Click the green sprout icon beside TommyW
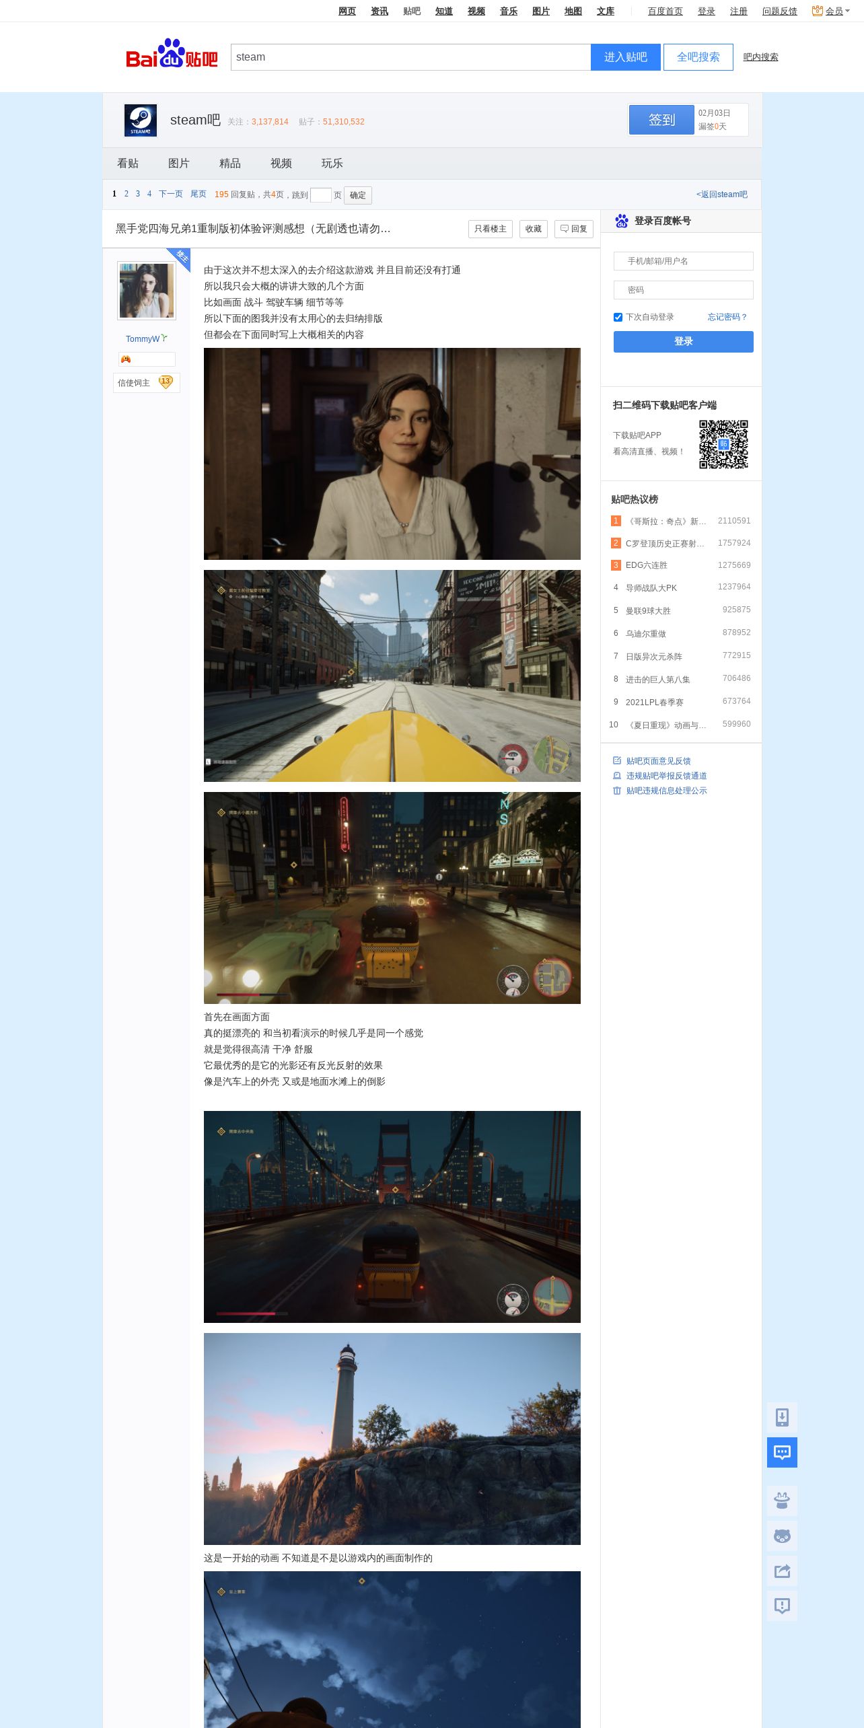 (164, 338)
